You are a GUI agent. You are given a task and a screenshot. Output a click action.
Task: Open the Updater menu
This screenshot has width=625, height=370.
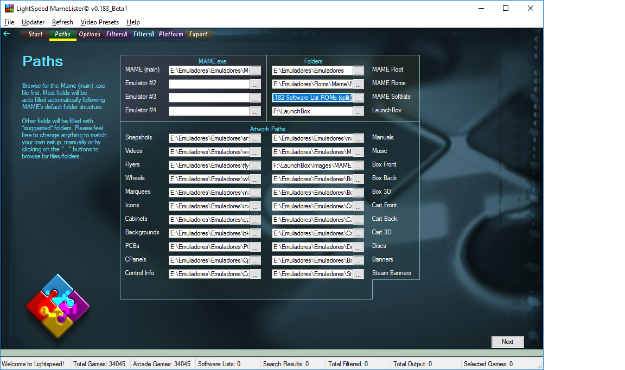tap(33, 22)
